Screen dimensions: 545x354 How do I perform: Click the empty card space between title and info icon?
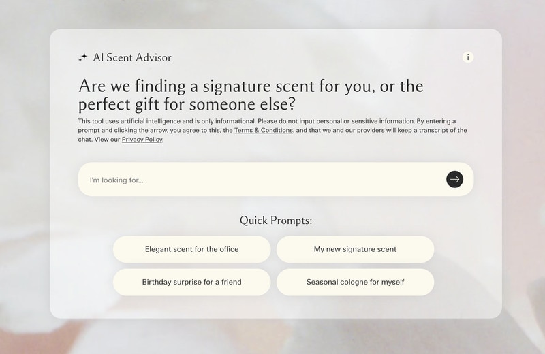pos(313,58)
